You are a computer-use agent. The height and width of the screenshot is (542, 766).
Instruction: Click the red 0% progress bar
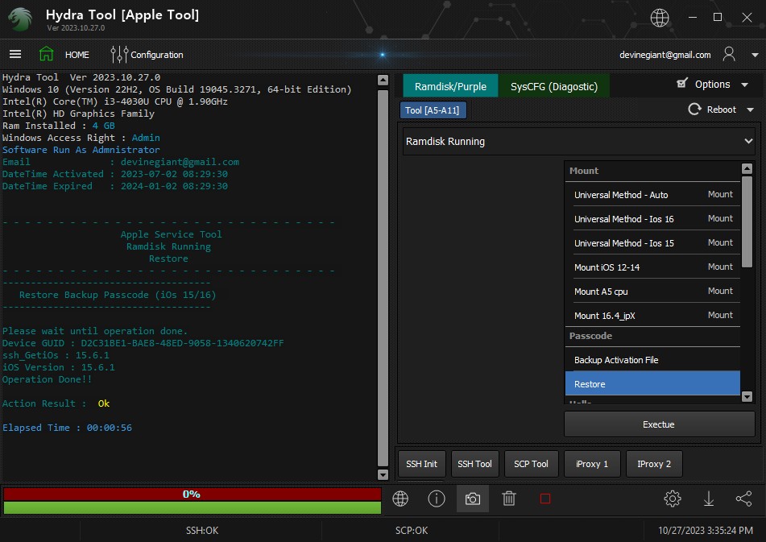click(x=192, y=494)
